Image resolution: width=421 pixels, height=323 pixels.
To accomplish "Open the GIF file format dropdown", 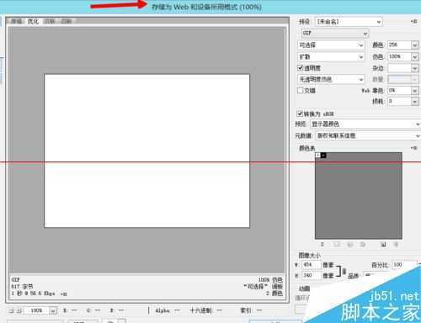I will click(335, 33).
